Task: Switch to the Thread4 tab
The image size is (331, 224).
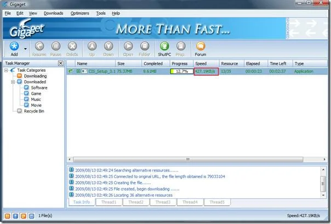Action: [x=190, y=202]
